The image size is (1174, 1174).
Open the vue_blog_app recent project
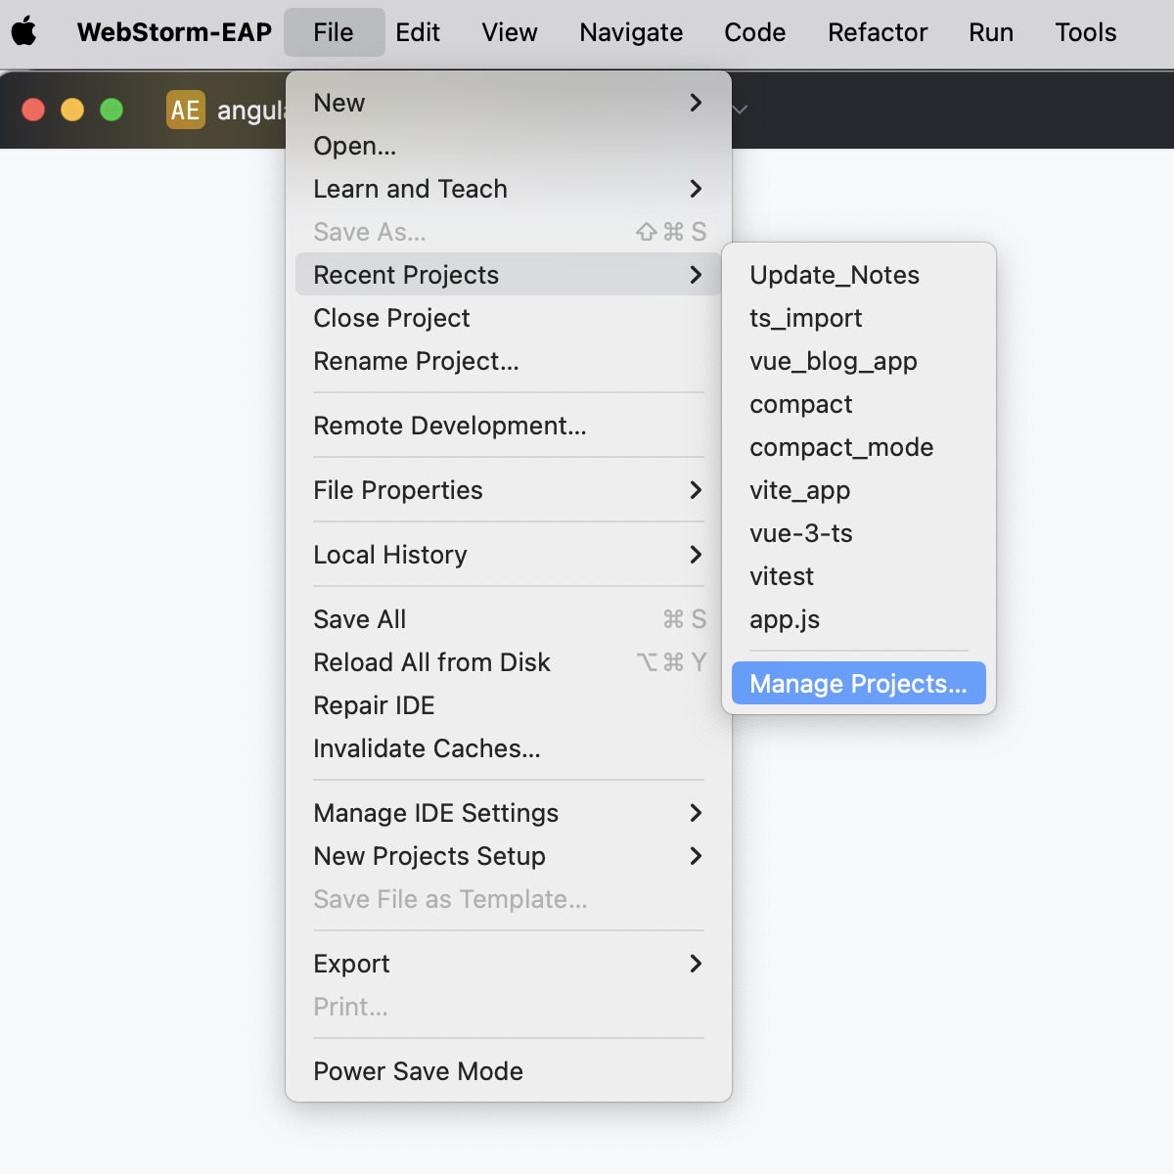tap(833, 361)
